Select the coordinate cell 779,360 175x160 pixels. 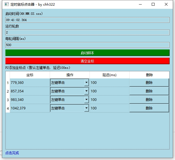click(x=30, y=83)
